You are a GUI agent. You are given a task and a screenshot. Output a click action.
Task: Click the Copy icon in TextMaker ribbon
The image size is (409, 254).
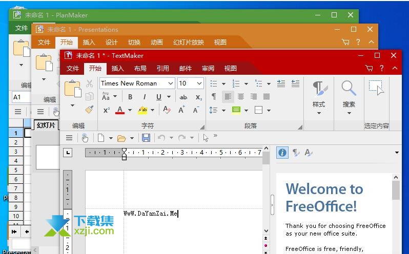point(90,96)
